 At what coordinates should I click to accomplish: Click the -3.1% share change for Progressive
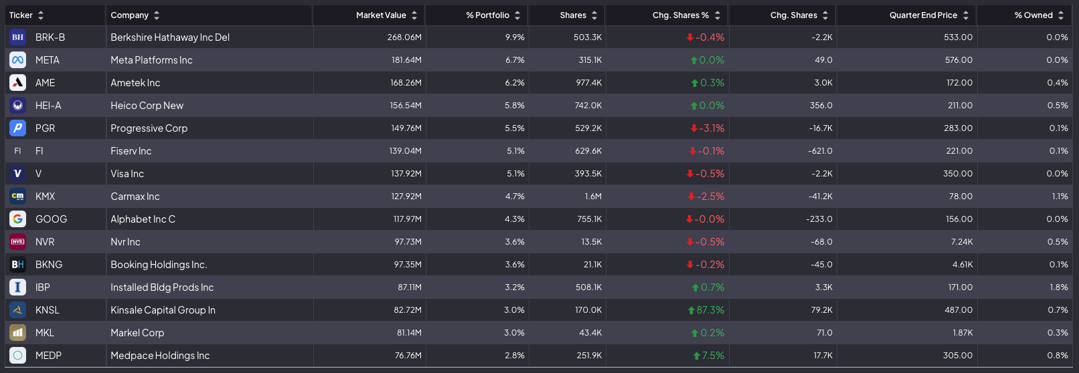pos(708,128)
